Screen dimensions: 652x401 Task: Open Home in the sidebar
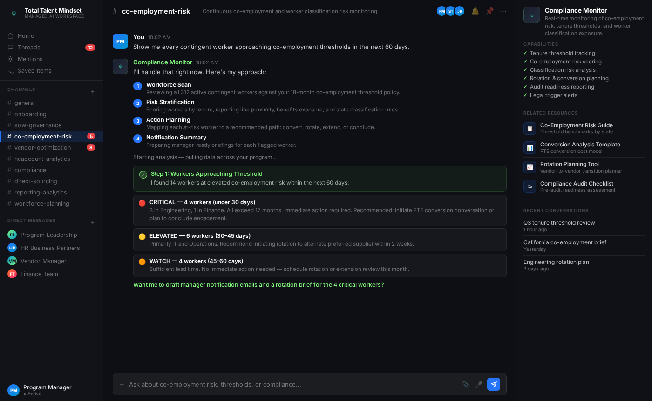coord(51,35)
